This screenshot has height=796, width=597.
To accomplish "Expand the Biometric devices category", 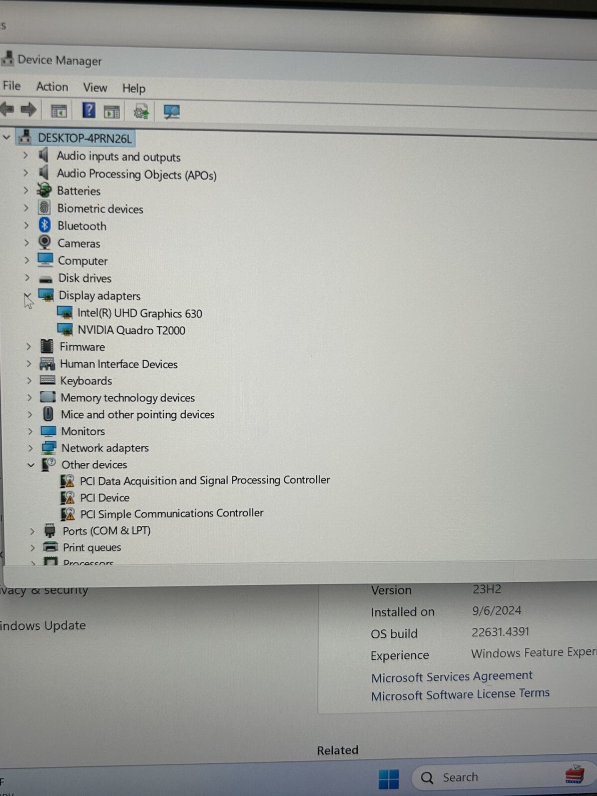I will point(26,208).
